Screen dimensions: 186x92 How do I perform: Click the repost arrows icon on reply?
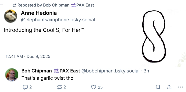[59, 87]
